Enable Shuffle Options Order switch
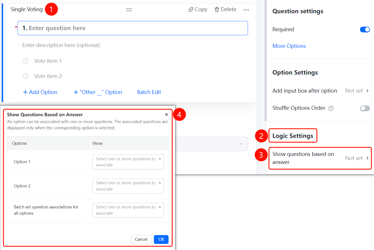Screen dimensions: 374x250 tap(365, 108)
